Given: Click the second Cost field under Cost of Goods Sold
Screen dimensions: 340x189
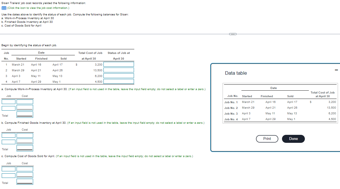Looking at the screenshot, I should coord(25,175).
